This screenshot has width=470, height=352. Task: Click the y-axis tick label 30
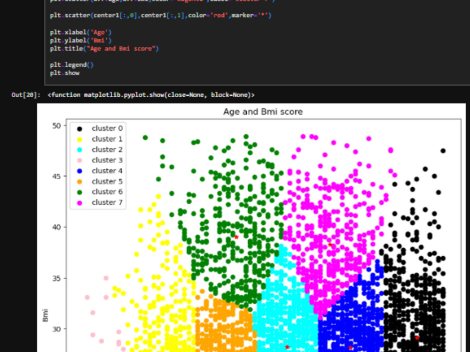pos(56,329)
